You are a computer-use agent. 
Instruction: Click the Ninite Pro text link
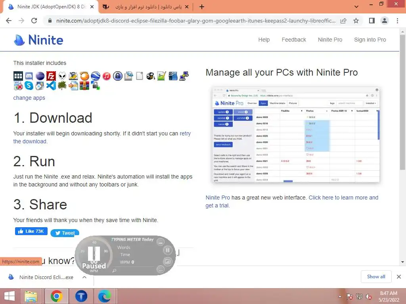coord(218,198)
